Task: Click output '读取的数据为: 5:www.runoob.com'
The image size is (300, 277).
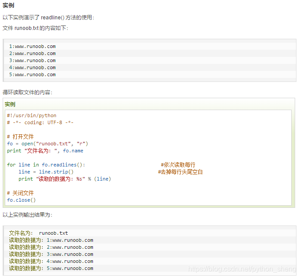Action: click(x=51, y=268)
